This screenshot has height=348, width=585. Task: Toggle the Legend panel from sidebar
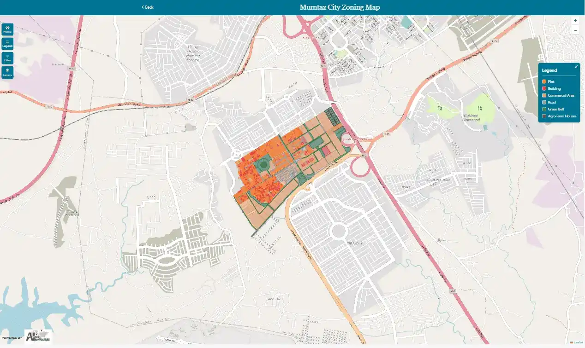tap(7, 44)
